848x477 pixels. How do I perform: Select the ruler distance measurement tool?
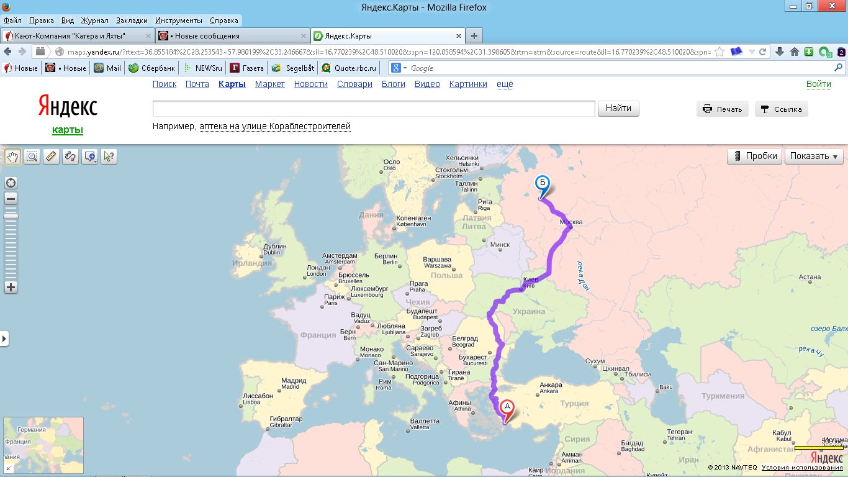[52, 157]
